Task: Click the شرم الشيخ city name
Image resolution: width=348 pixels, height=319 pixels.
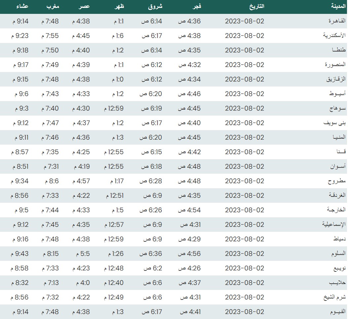Action: 334,297
